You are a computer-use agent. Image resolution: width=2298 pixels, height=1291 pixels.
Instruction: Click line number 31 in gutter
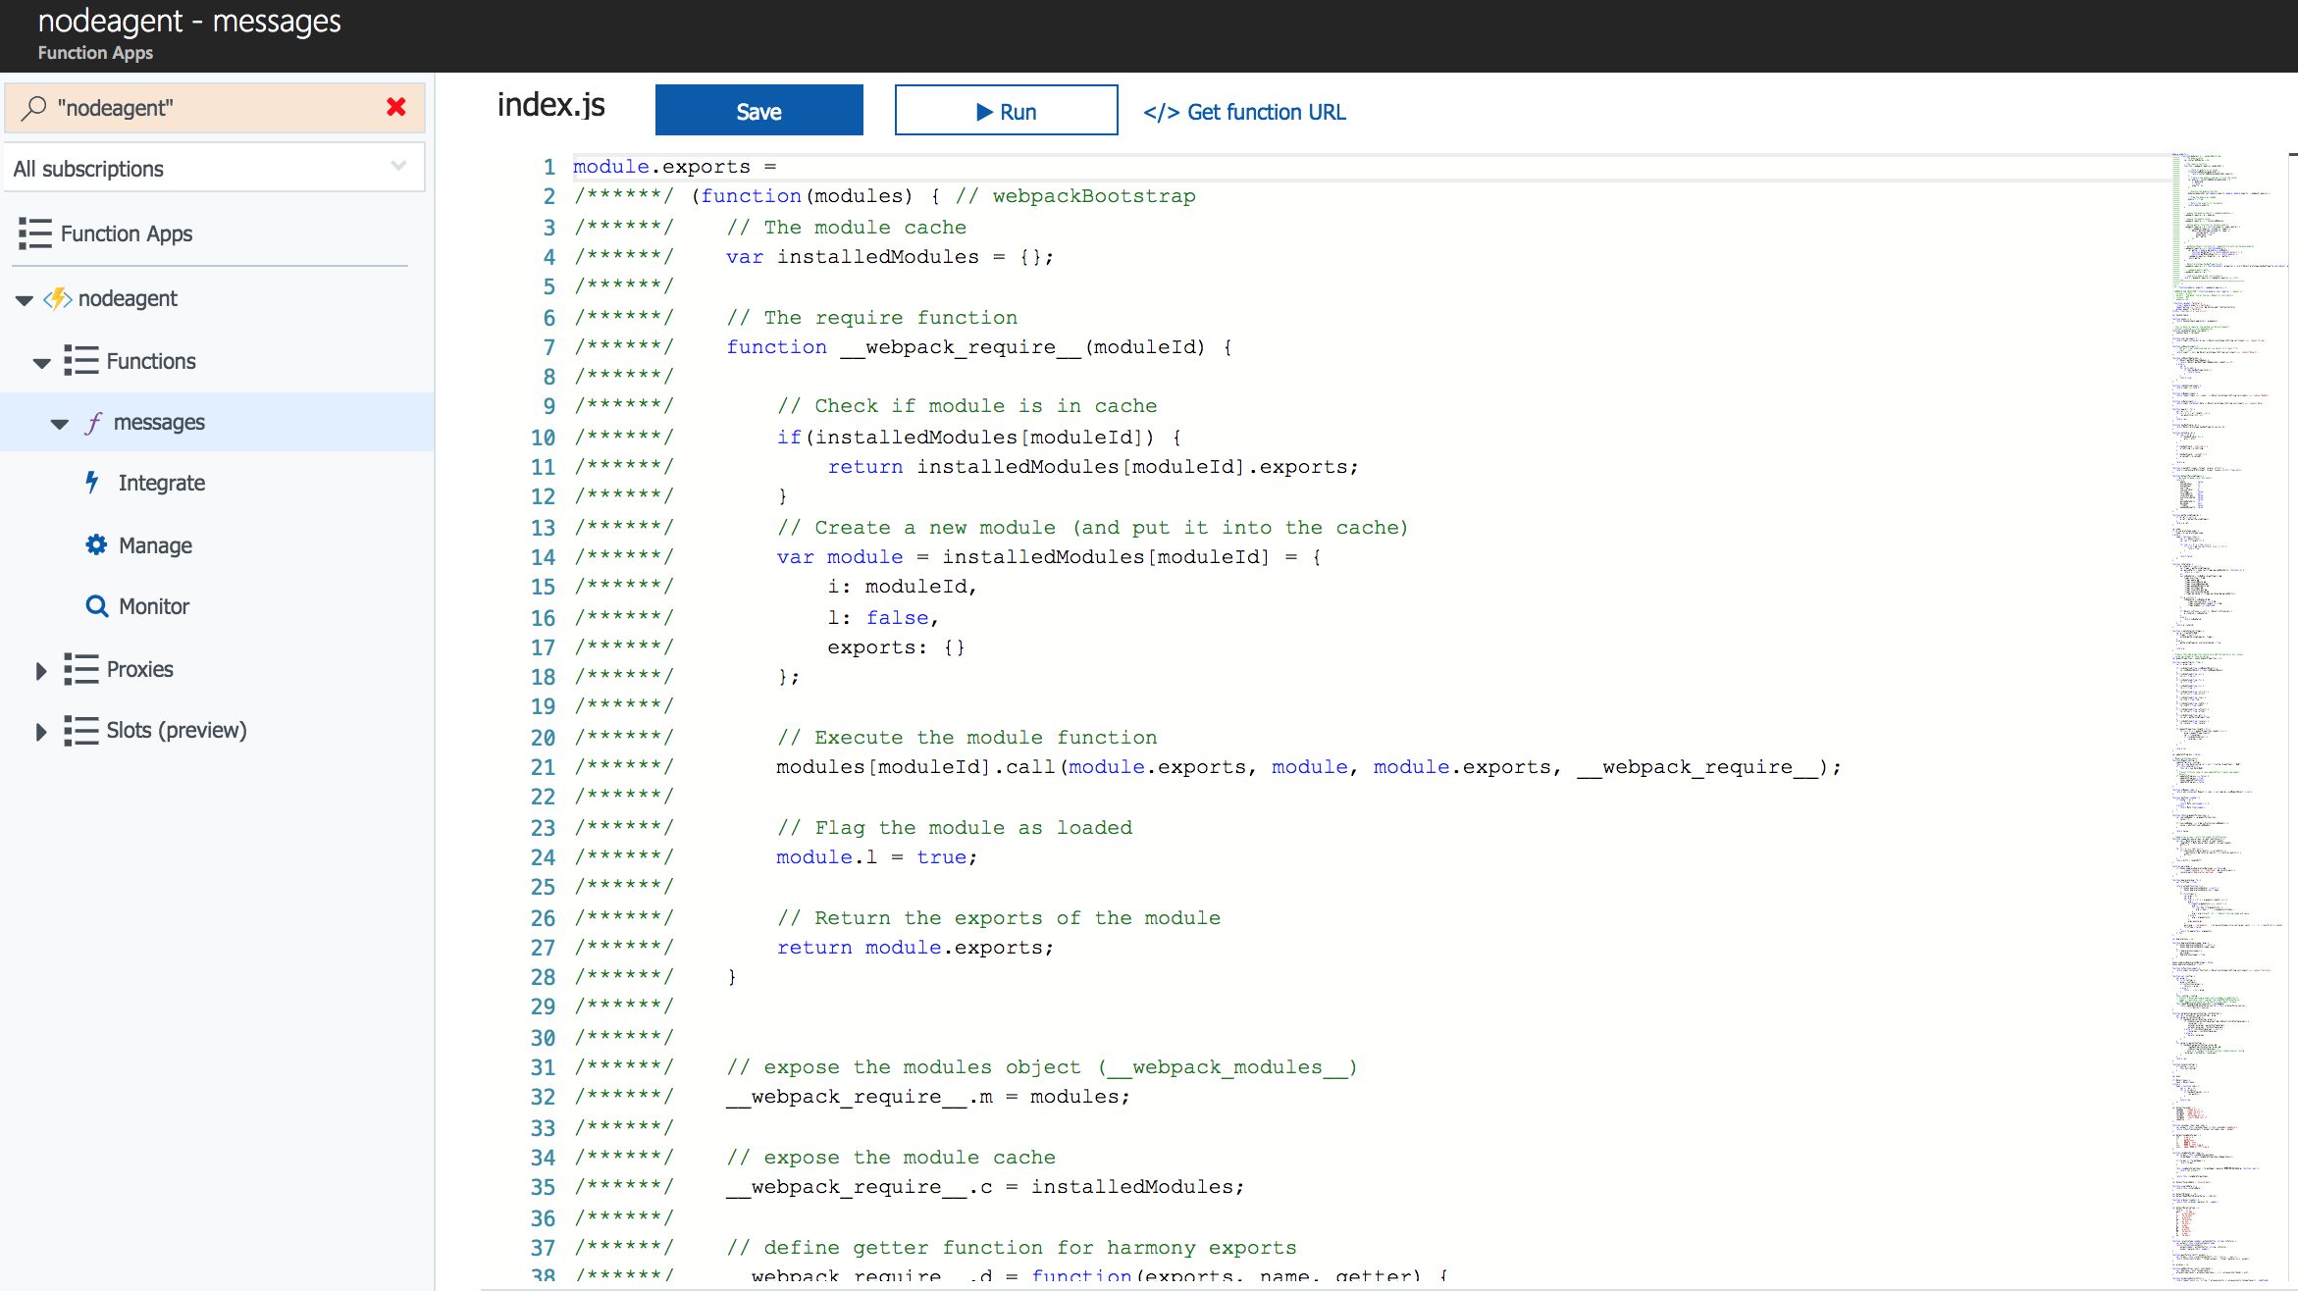[544, 1068]
